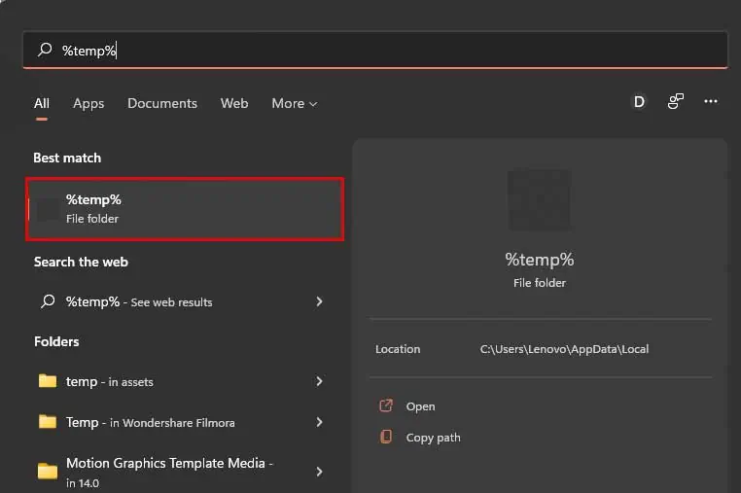Click the search magnifier icon in search box
741x493 pixels.
(x=45, y=50)
